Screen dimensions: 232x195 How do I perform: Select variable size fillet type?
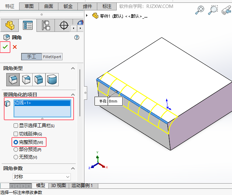(26, 80)
